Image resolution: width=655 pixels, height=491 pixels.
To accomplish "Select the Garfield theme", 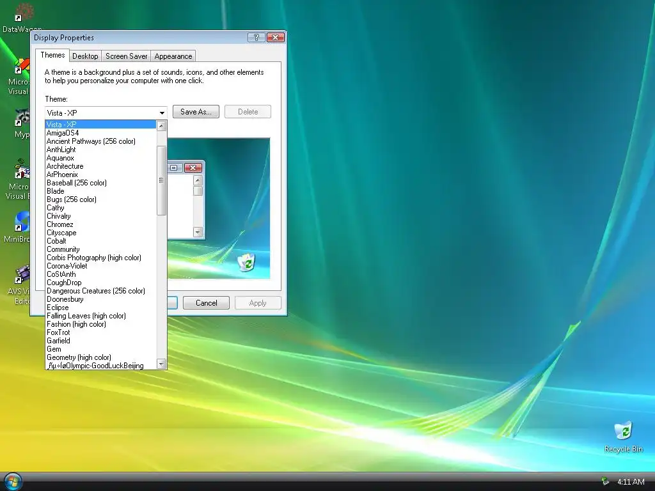I will coord(100,341).
